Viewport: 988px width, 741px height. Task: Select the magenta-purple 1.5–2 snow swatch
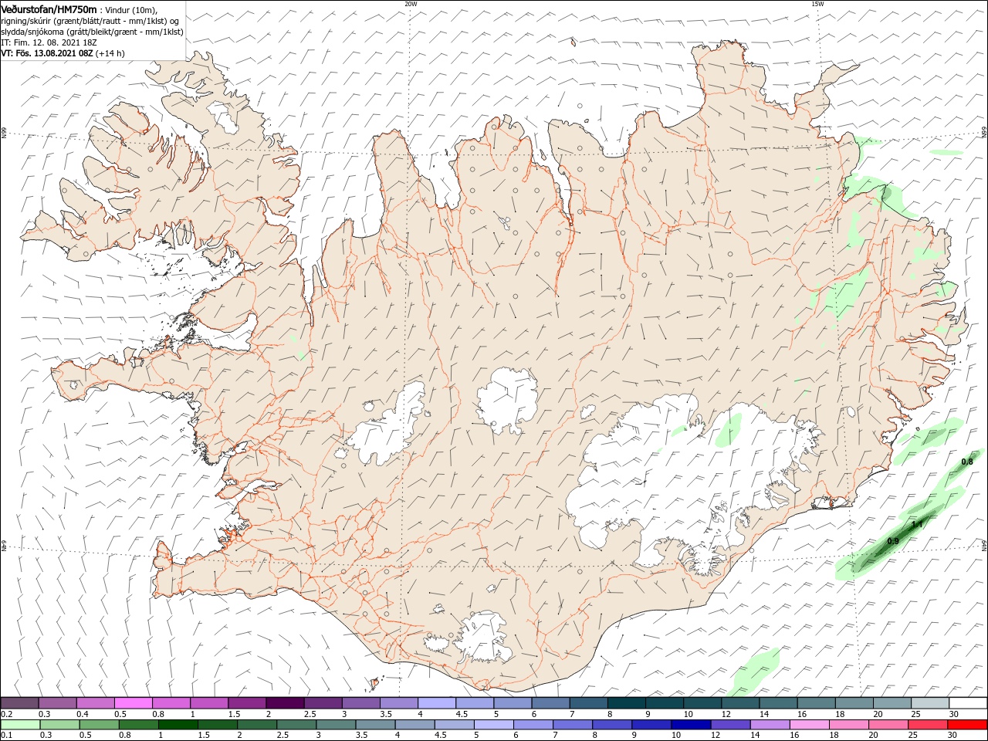tap(247, 703)
